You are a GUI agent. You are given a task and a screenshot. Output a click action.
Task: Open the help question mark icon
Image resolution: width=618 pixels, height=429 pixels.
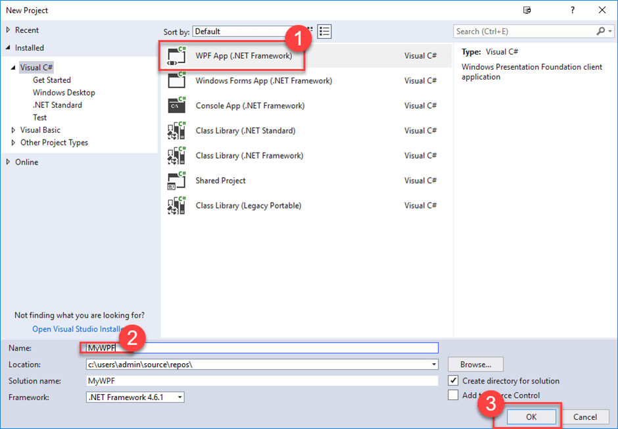pos(572,10)
